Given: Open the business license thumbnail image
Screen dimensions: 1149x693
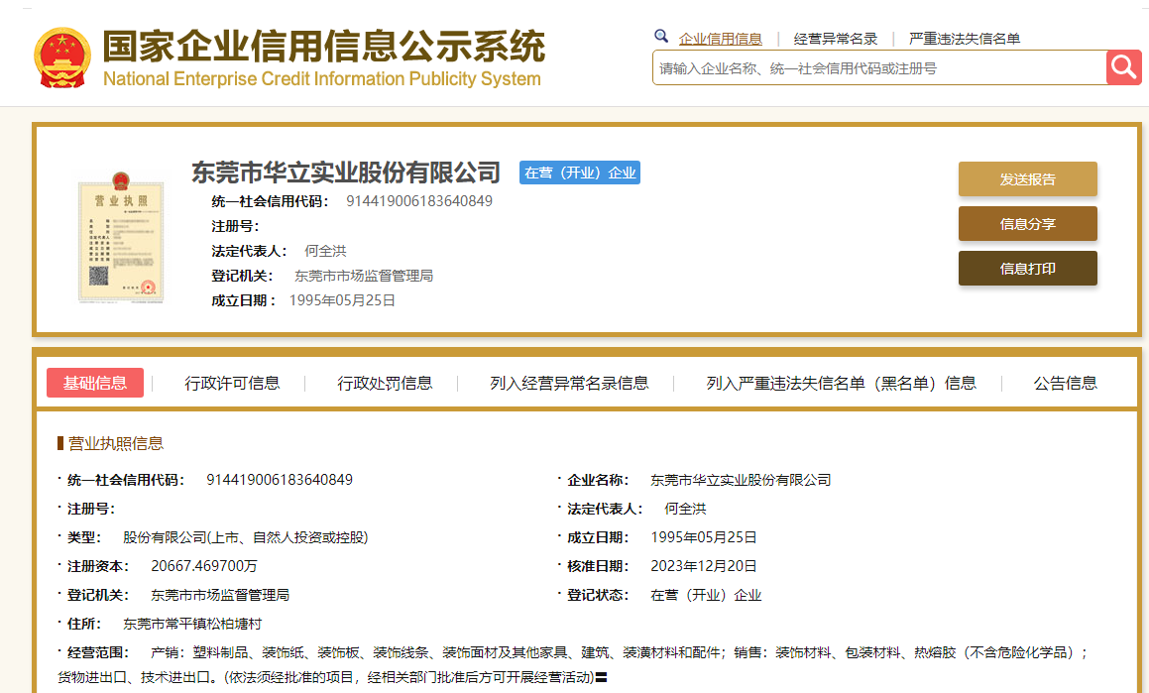Looking at the screenshot, I should [121, 237].
